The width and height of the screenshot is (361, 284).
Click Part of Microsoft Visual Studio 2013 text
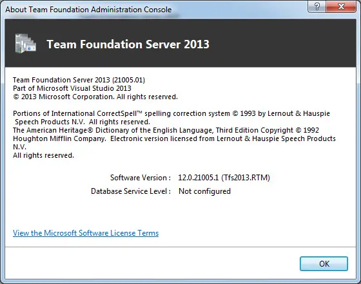(x=72, y=88)
